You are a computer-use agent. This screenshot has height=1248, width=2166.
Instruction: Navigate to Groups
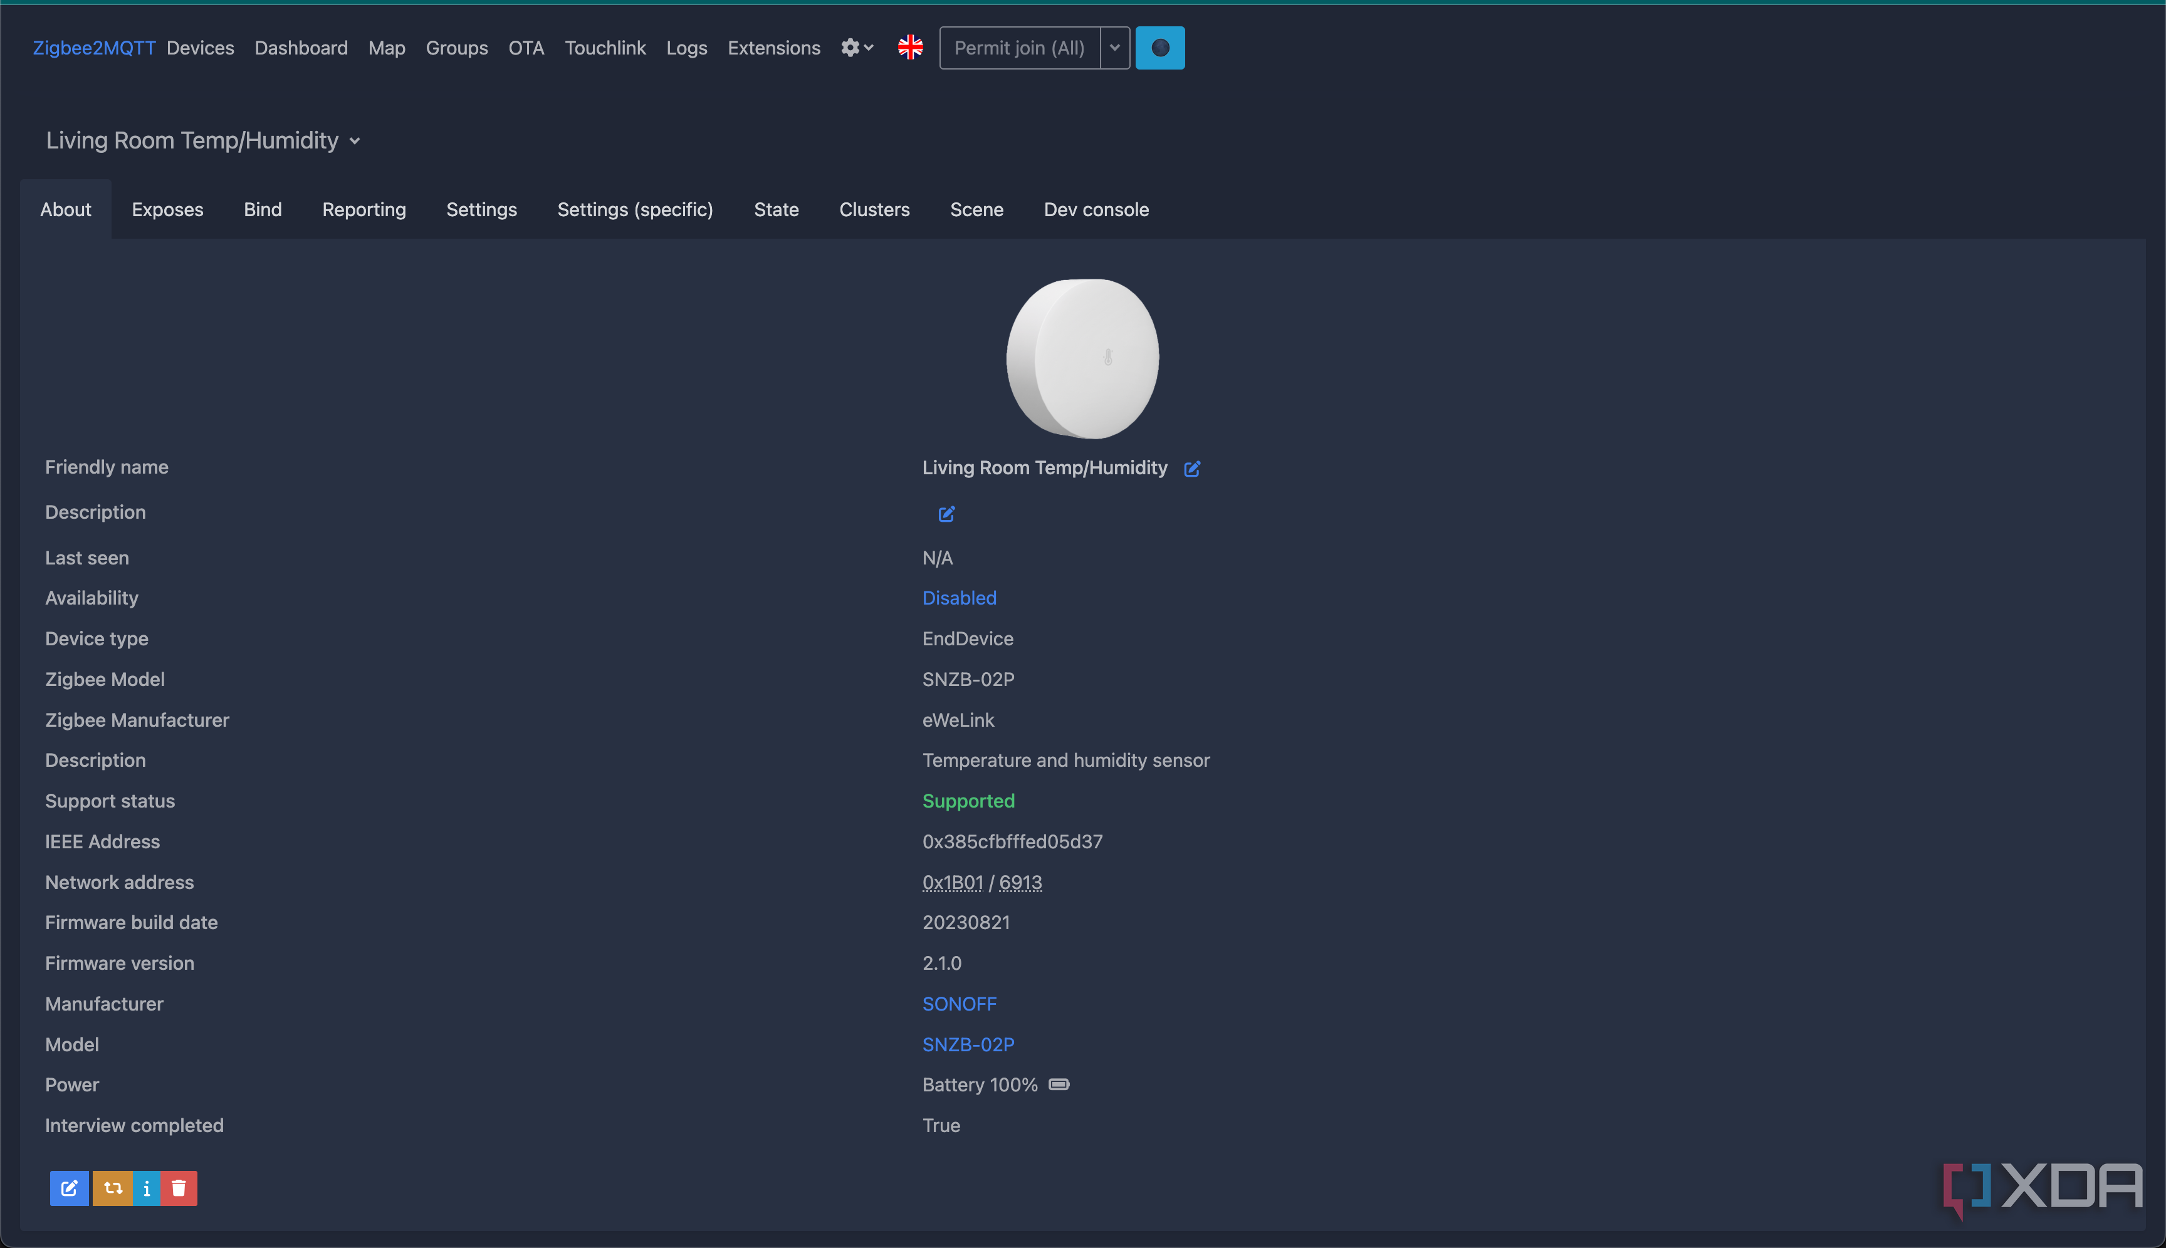coord(457,48)
